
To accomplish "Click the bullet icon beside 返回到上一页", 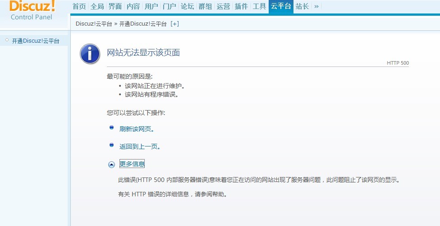I will (x=111, y=145).
